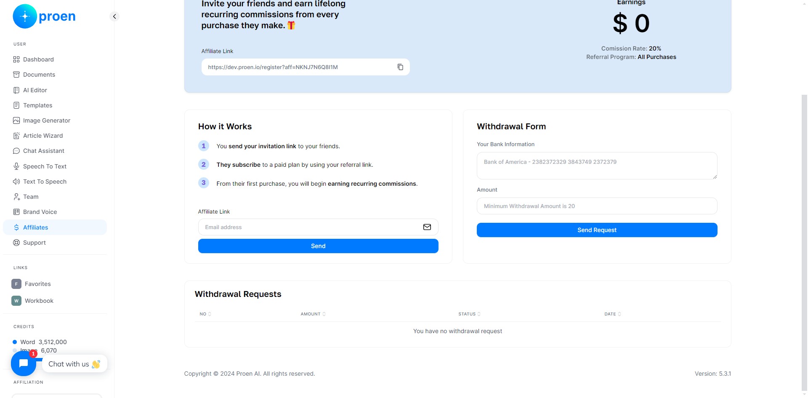Click the Comission Rate: 20% text
The height and width of the screenshot is (398, 808).
[x=631, y=48]
